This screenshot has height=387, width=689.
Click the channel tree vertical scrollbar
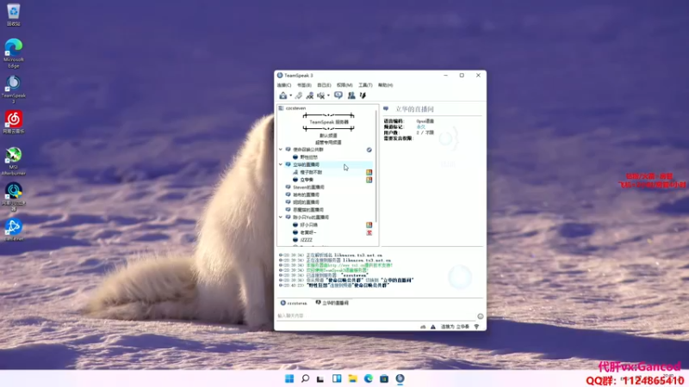pos(376,167)
